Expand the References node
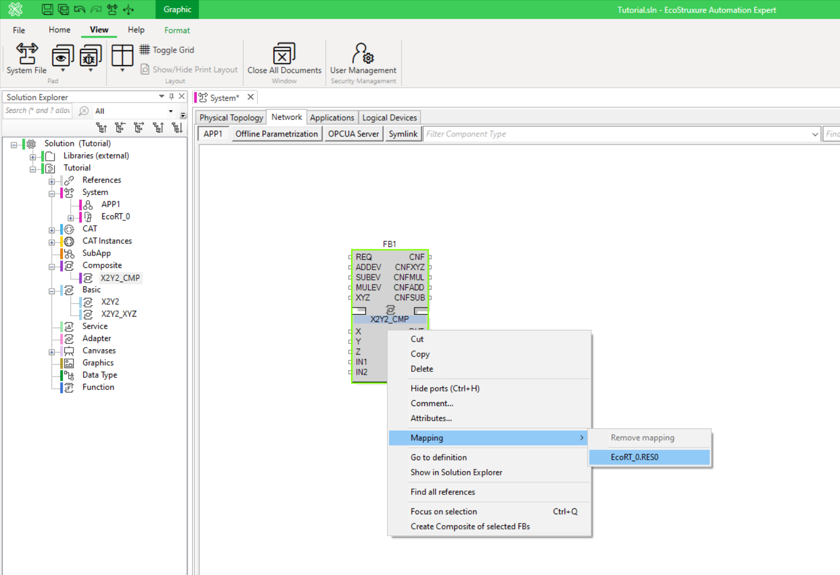 click(52, 181)
